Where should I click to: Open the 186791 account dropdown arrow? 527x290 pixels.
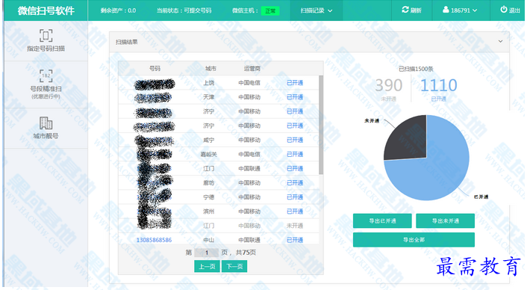(475, 10)
